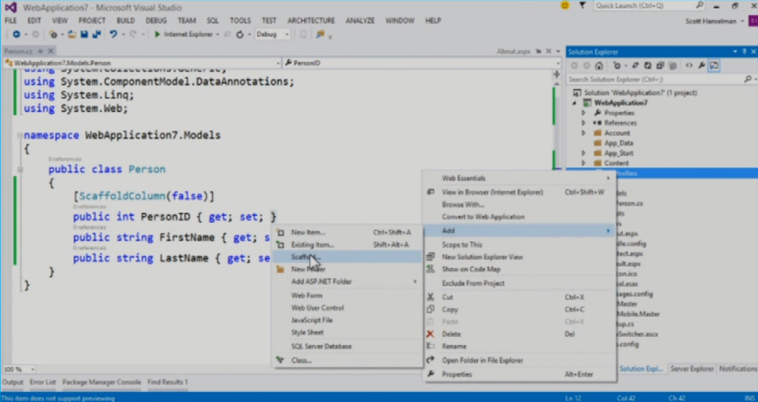Select Exclude From Project
Image resolution: width=758 pixels, height=402 pixels.
[x=519, y=283]
